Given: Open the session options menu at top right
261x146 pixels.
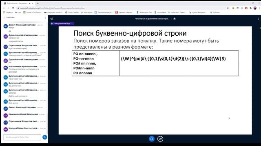Looking at the screenshot, I should (258, 19).
